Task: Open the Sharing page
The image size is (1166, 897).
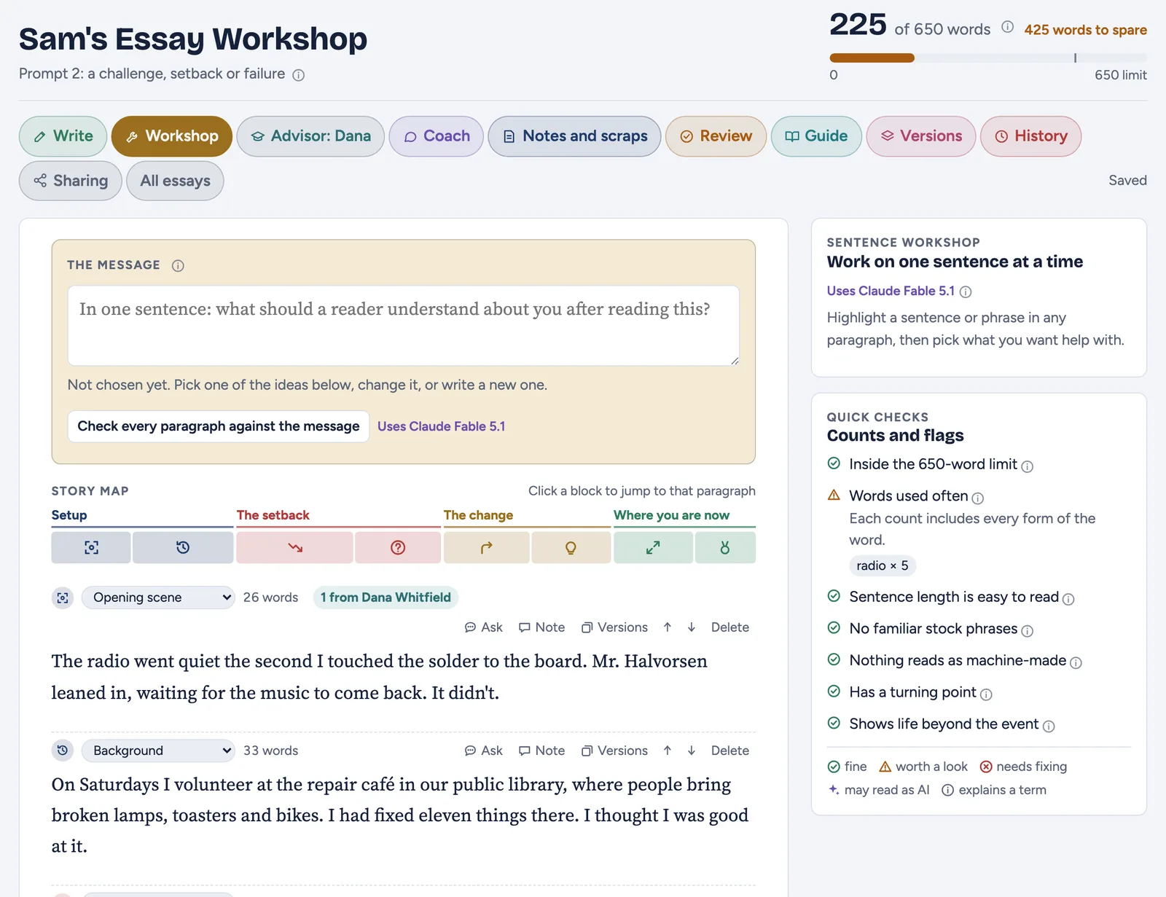Action: (71, 181)
